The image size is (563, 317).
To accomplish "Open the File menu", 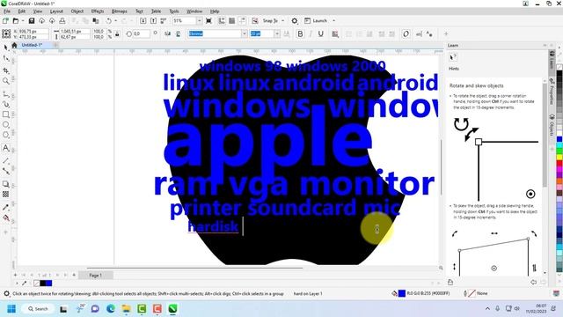I will (x=7, y=11).
